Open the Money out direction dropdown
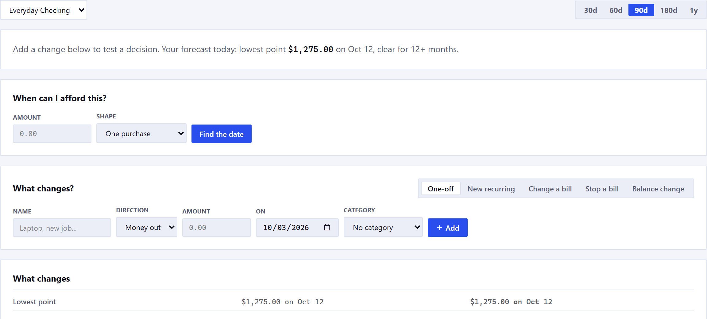 (147, 227)
